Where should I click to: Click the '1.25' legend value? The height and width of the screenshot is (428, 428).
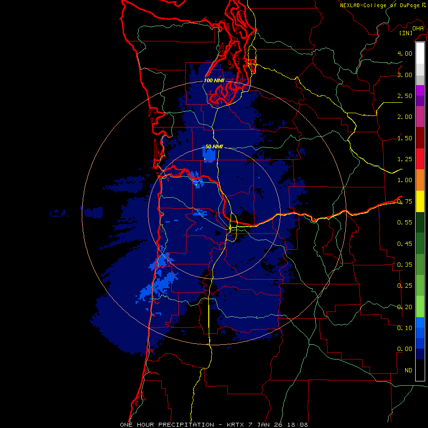point(405,159)
